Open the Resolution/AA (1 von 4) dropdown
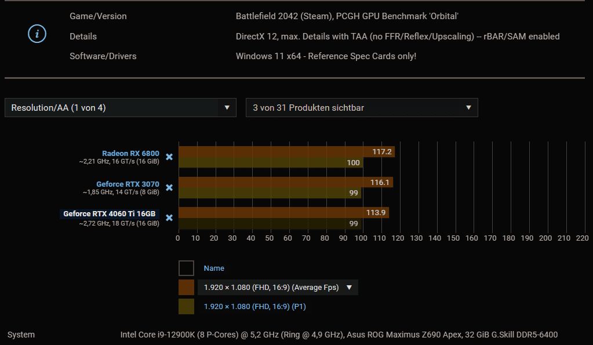Image resolution: width=593 pixels, height=345 pixels. click(x=120, y=107)
